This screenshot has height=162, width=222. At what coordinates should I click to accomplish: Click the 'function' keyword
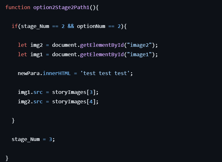point(18,7)
